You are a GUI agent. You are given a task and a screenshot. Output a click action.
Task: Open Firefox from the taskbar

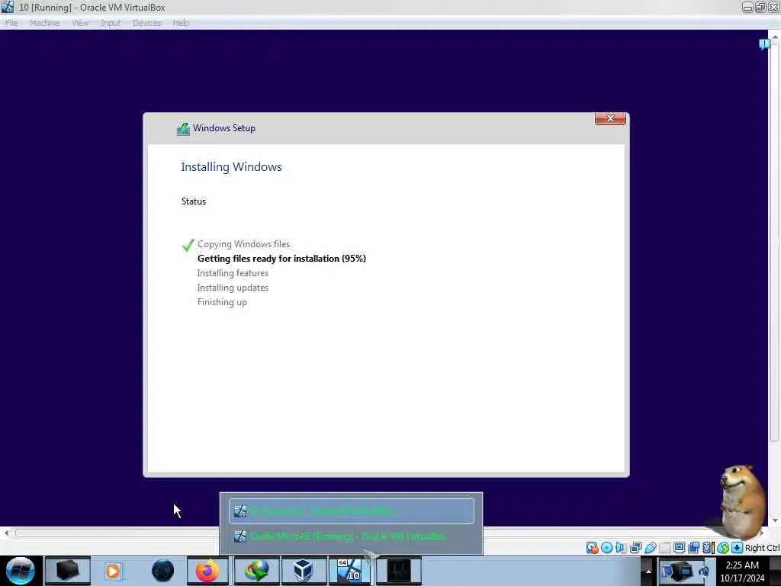coord(207,571)
